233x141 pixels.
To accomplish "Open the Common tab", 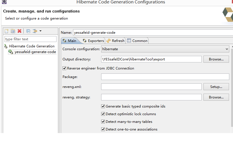I will tap(137, 41).
